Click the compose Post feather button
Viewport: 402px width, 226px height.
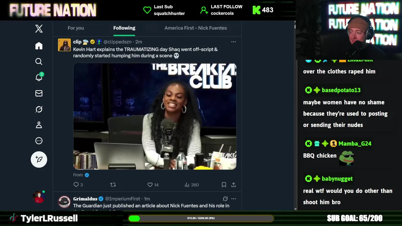39,159
